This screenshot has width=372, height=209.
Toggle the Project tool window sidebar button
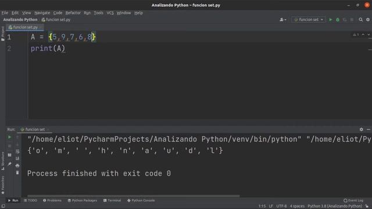click(2, 34)
